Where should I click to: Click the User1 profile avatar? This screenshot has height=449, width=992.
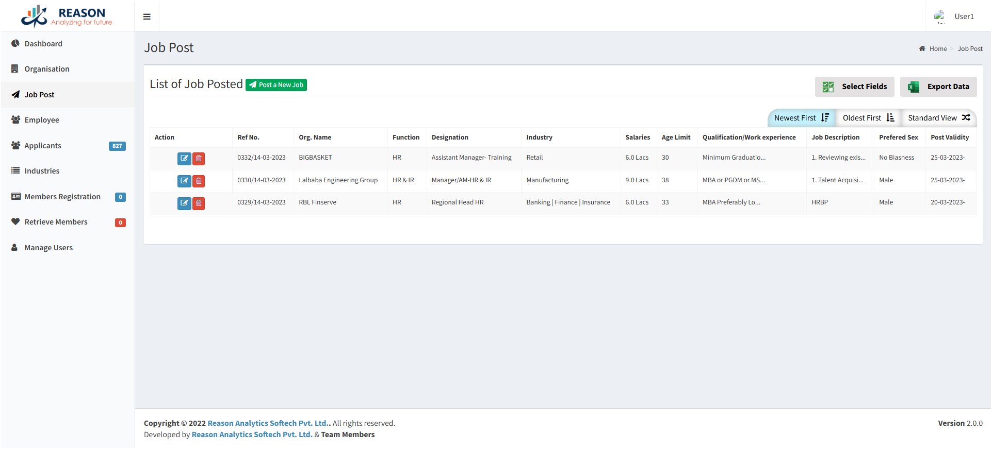point(939,16)
